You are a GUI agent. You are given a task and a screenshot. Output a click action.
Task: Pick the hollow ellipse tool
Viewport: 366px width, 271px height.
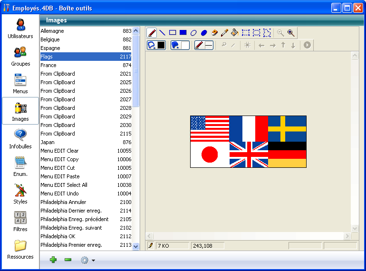point(193,33)
